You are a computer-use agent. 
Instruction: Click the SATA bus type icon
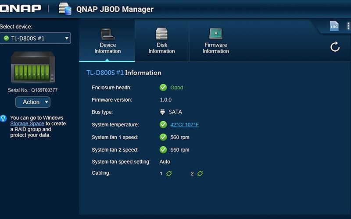[163, 112]
